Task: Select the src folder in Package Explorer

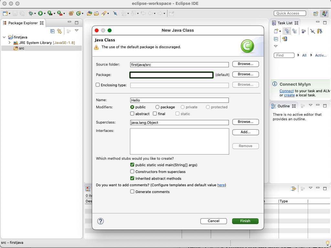Action: coord(41,48)
